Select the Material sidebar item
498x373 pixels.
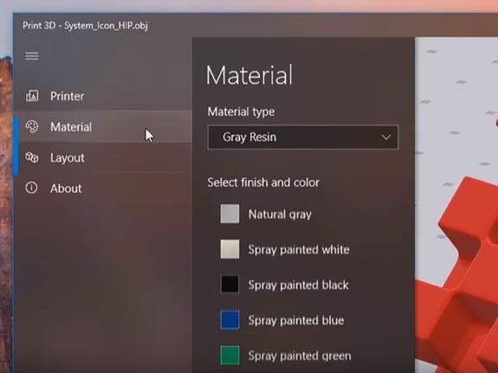102,126
